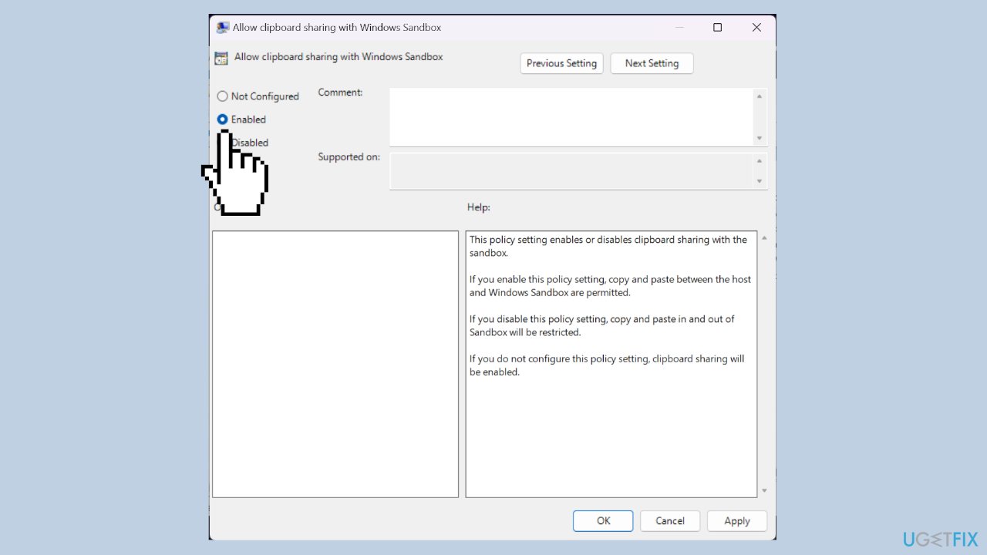Click the Supported on field
The image size is (987, 555).
pos(571,171)
